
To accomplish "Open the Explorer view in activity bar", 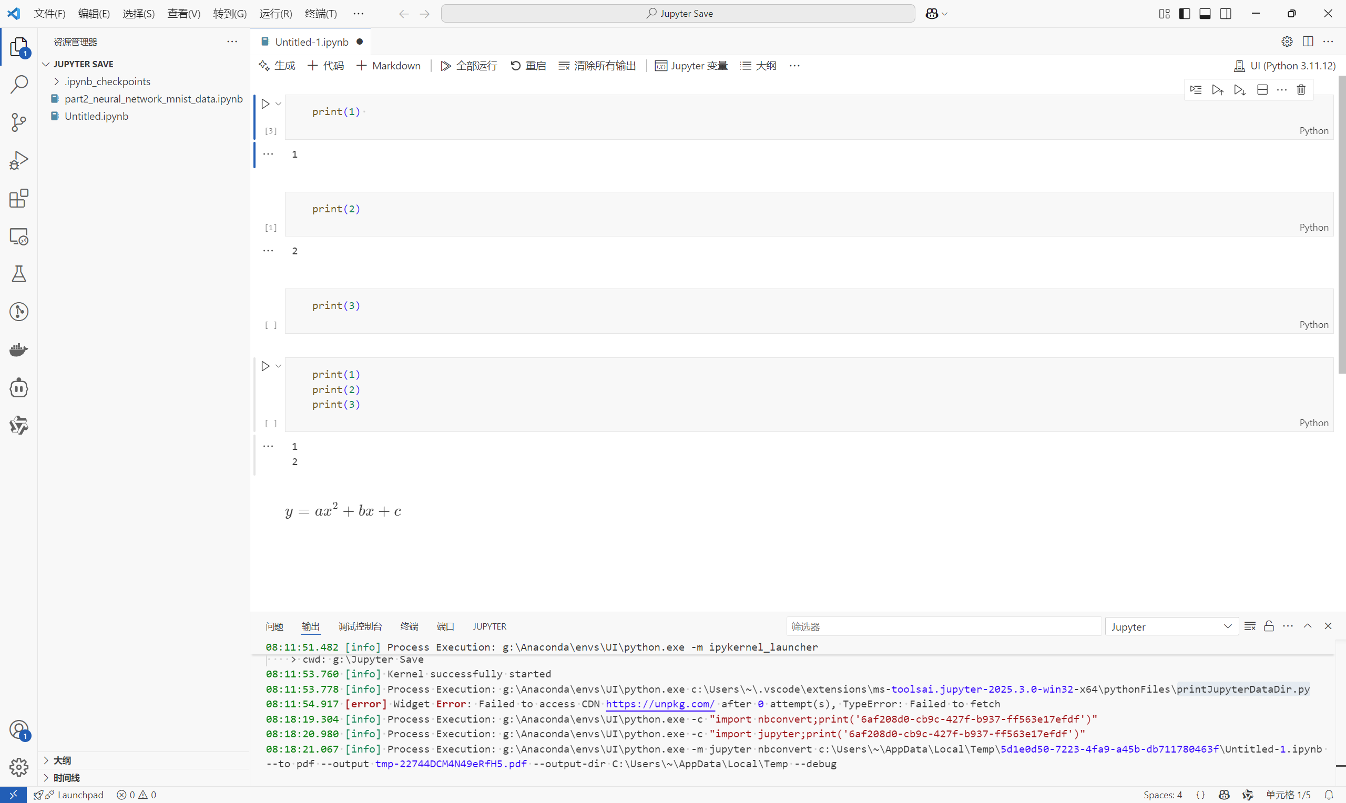I will pos(19,47).
